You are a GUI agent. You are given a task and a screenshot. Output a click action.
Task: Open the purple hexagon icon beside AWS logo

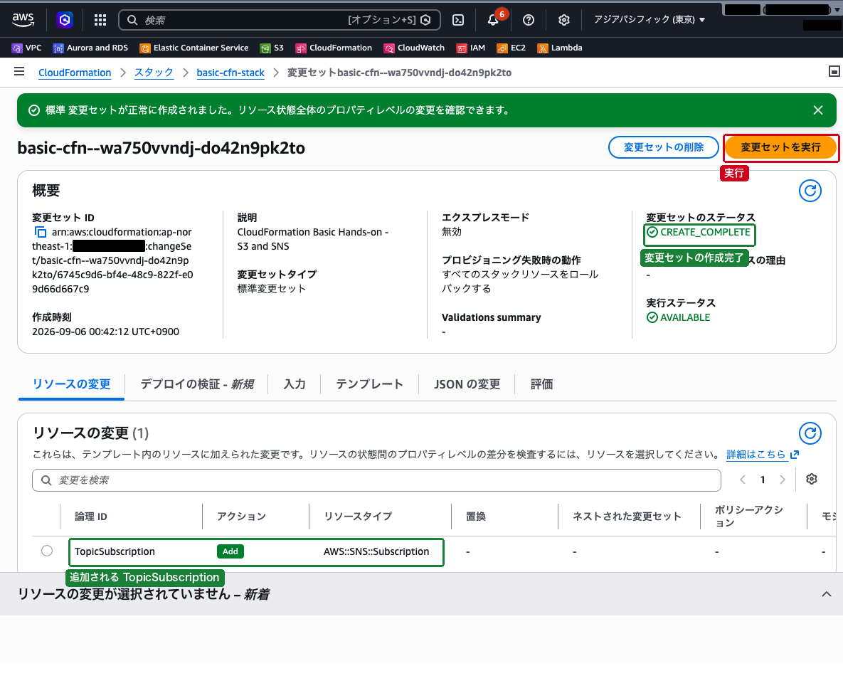pyautogui.click(x=65, y=20)
